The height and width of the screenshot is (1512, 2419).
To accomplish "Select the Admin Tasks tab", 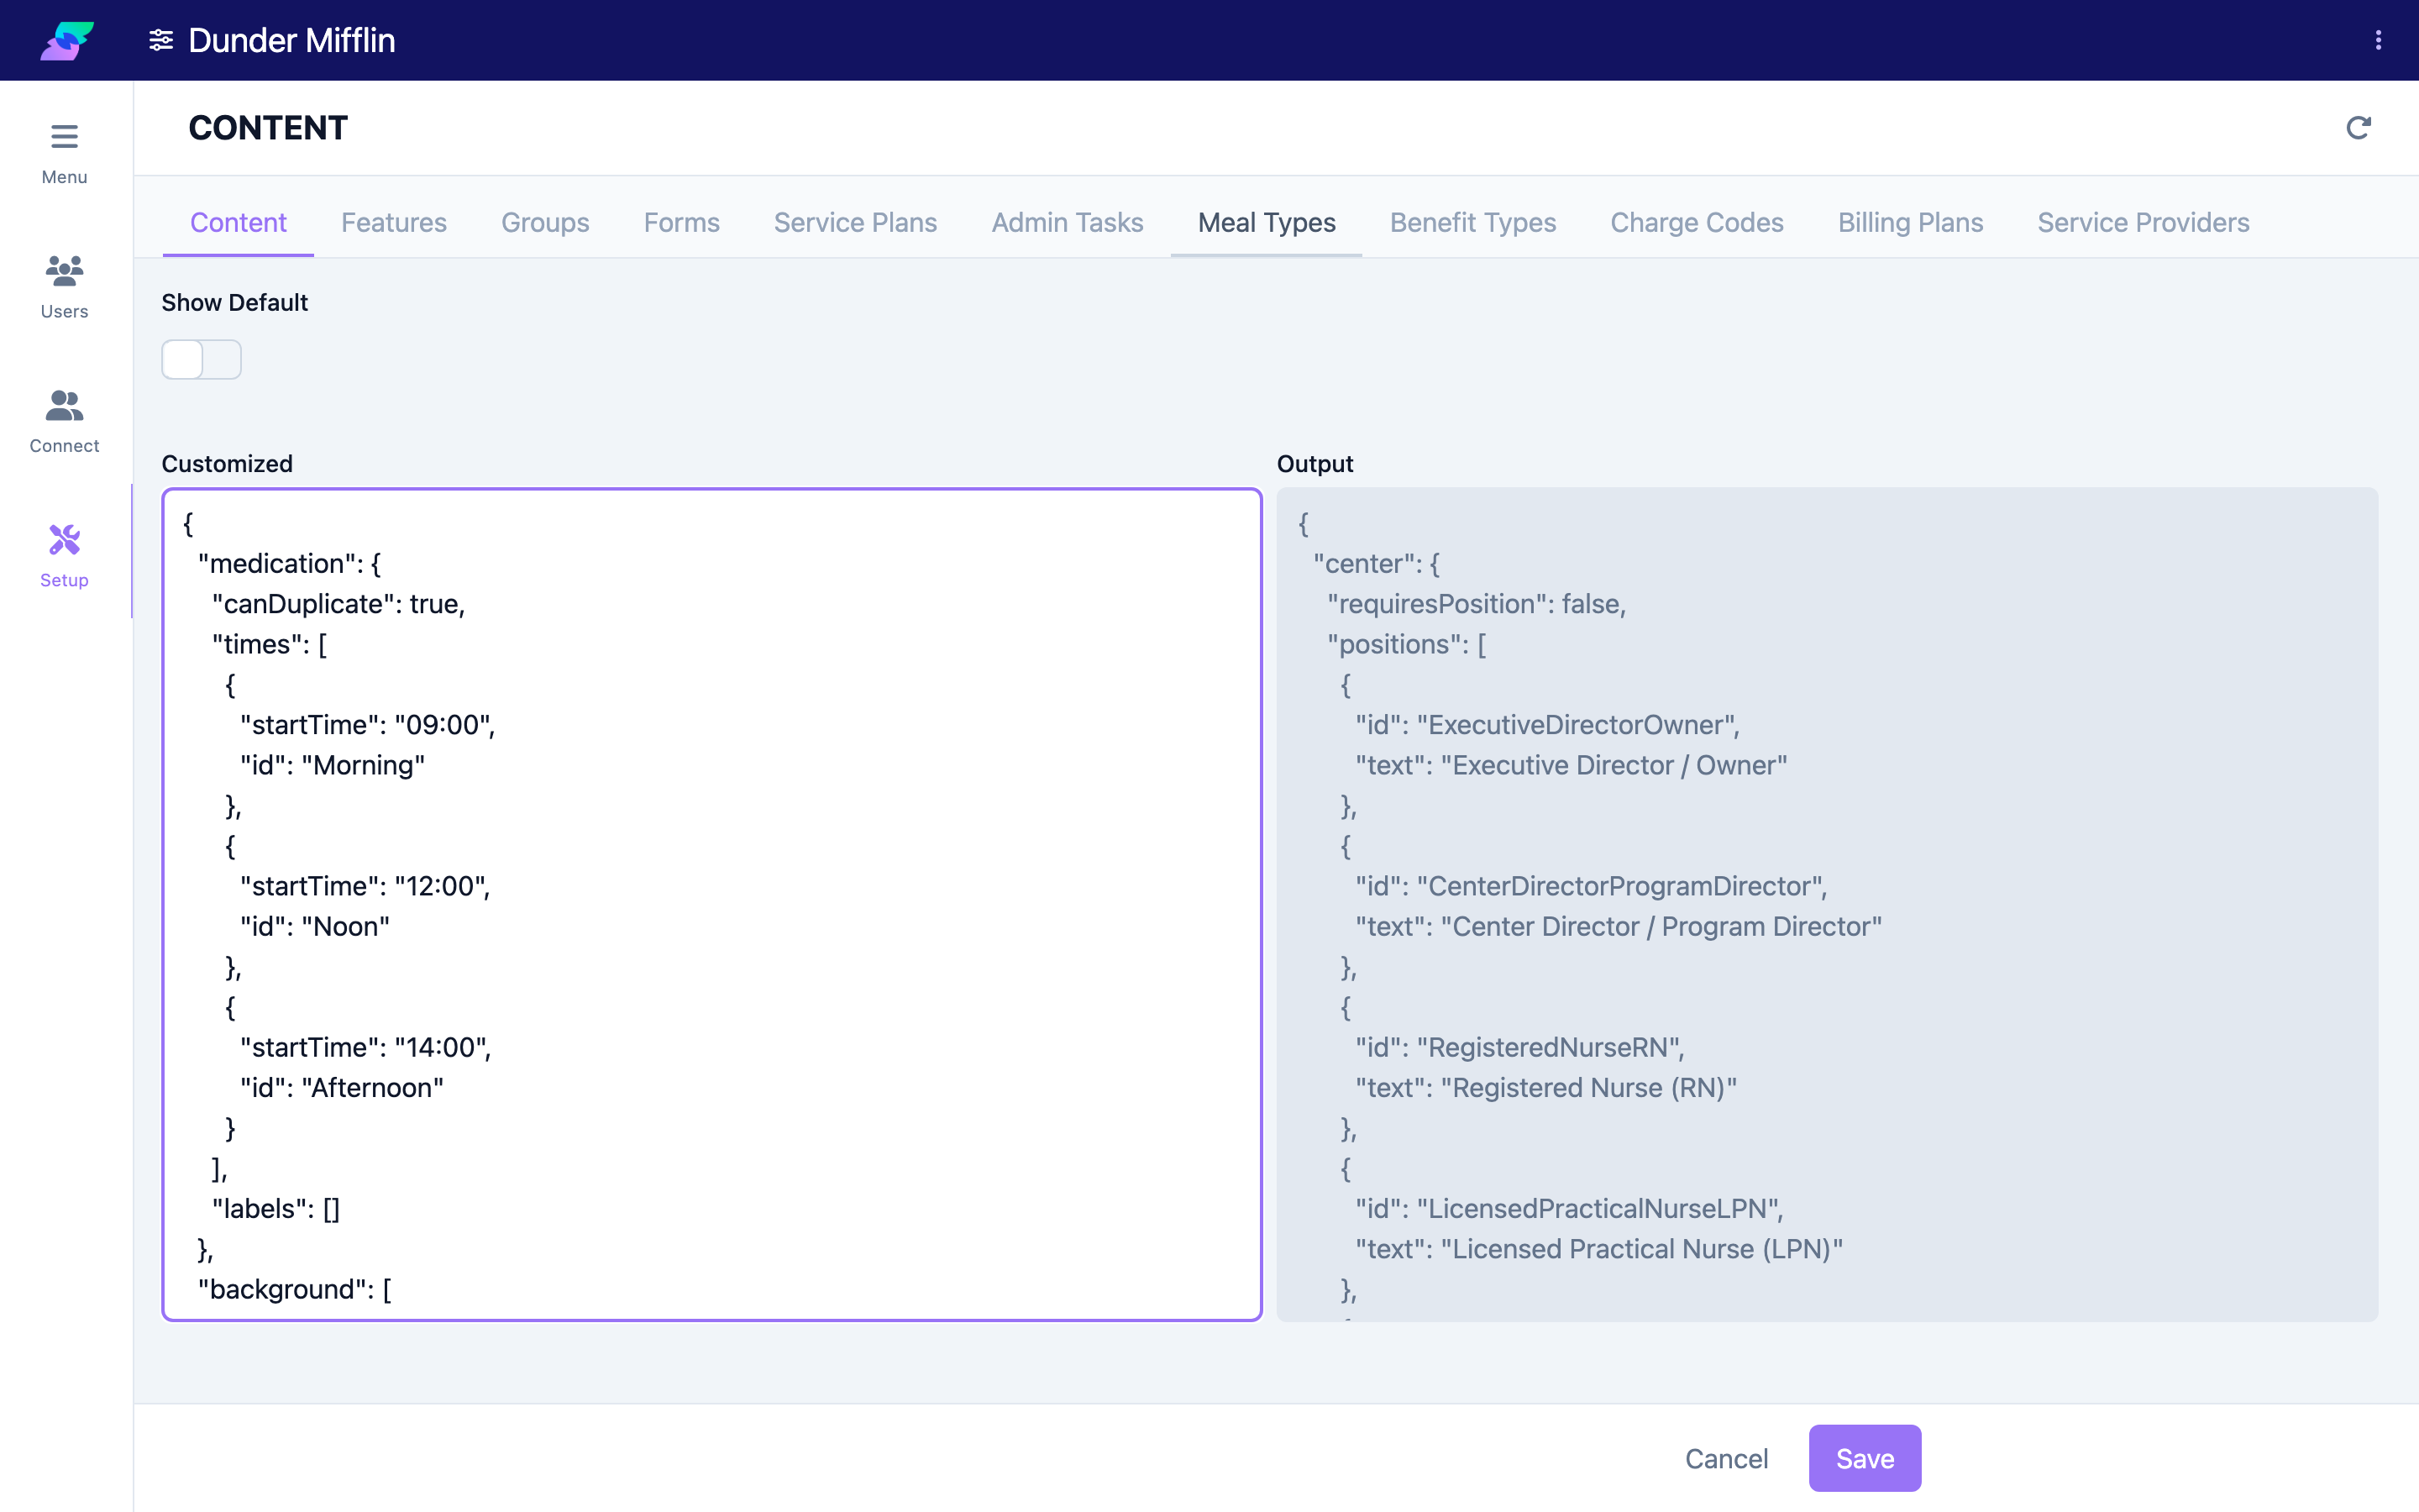I will (x=1067, y=222).
